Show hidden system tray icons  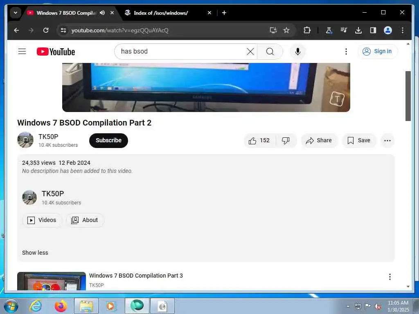[348, 306]
